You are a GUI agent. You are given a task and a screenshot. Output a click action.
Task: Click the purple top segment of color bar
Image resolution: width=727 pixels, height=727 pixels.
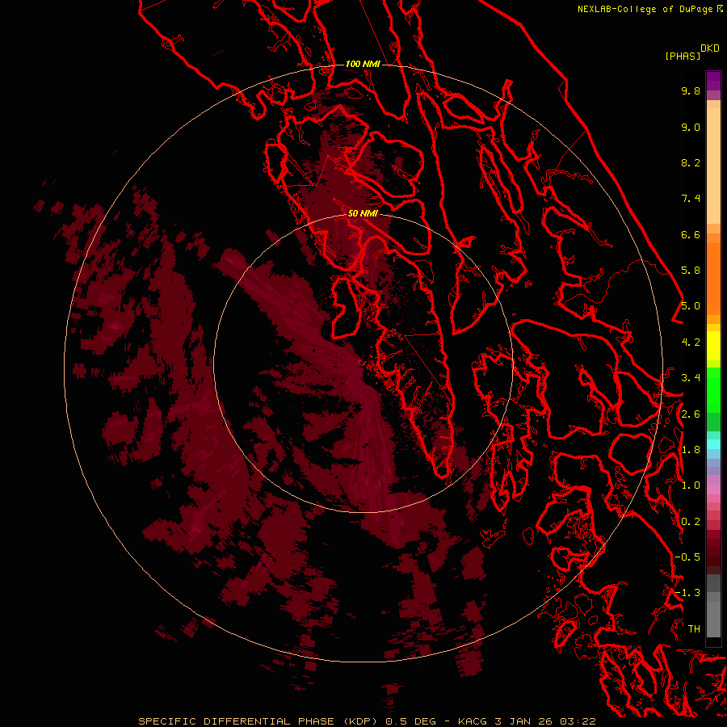click(713, 81)
